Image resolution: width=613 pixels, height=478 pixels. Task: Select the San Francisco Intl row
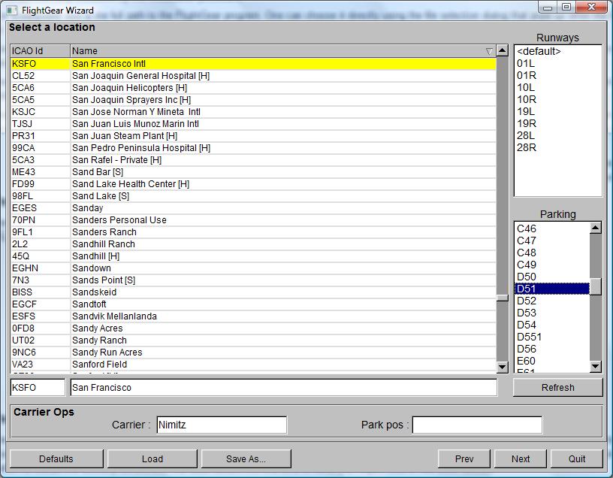point(253,64)
